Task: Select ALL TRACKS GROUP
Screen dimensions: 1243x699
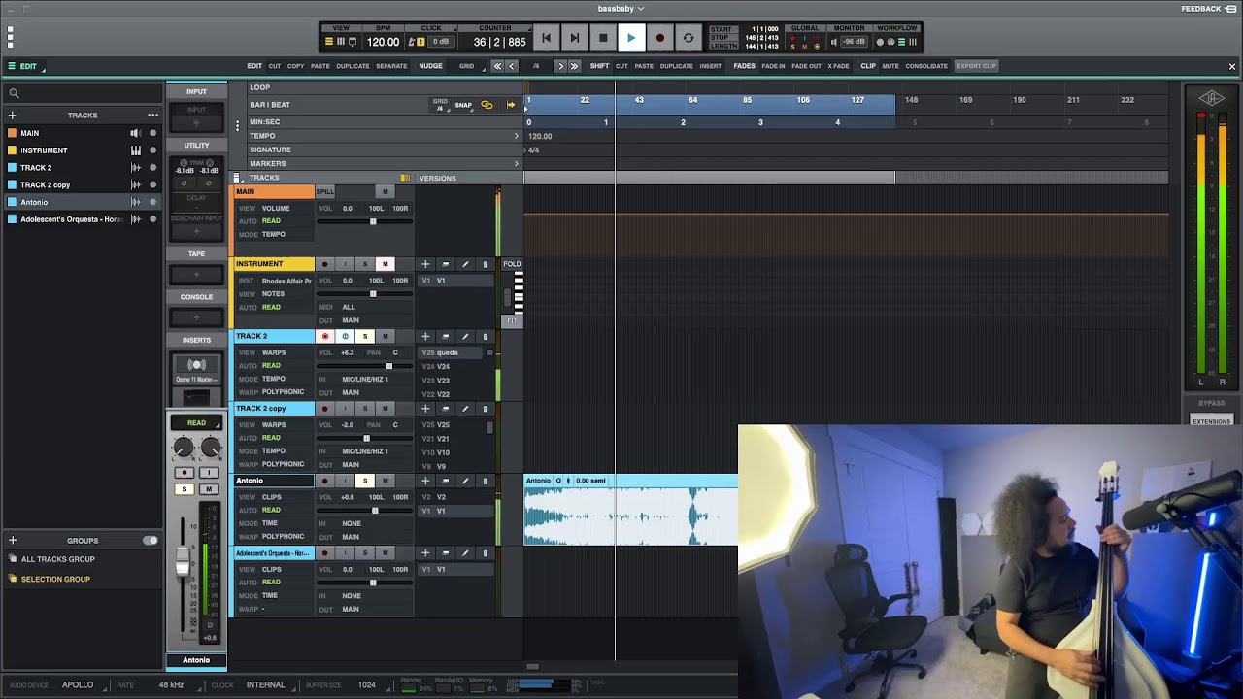Action: 57,559
